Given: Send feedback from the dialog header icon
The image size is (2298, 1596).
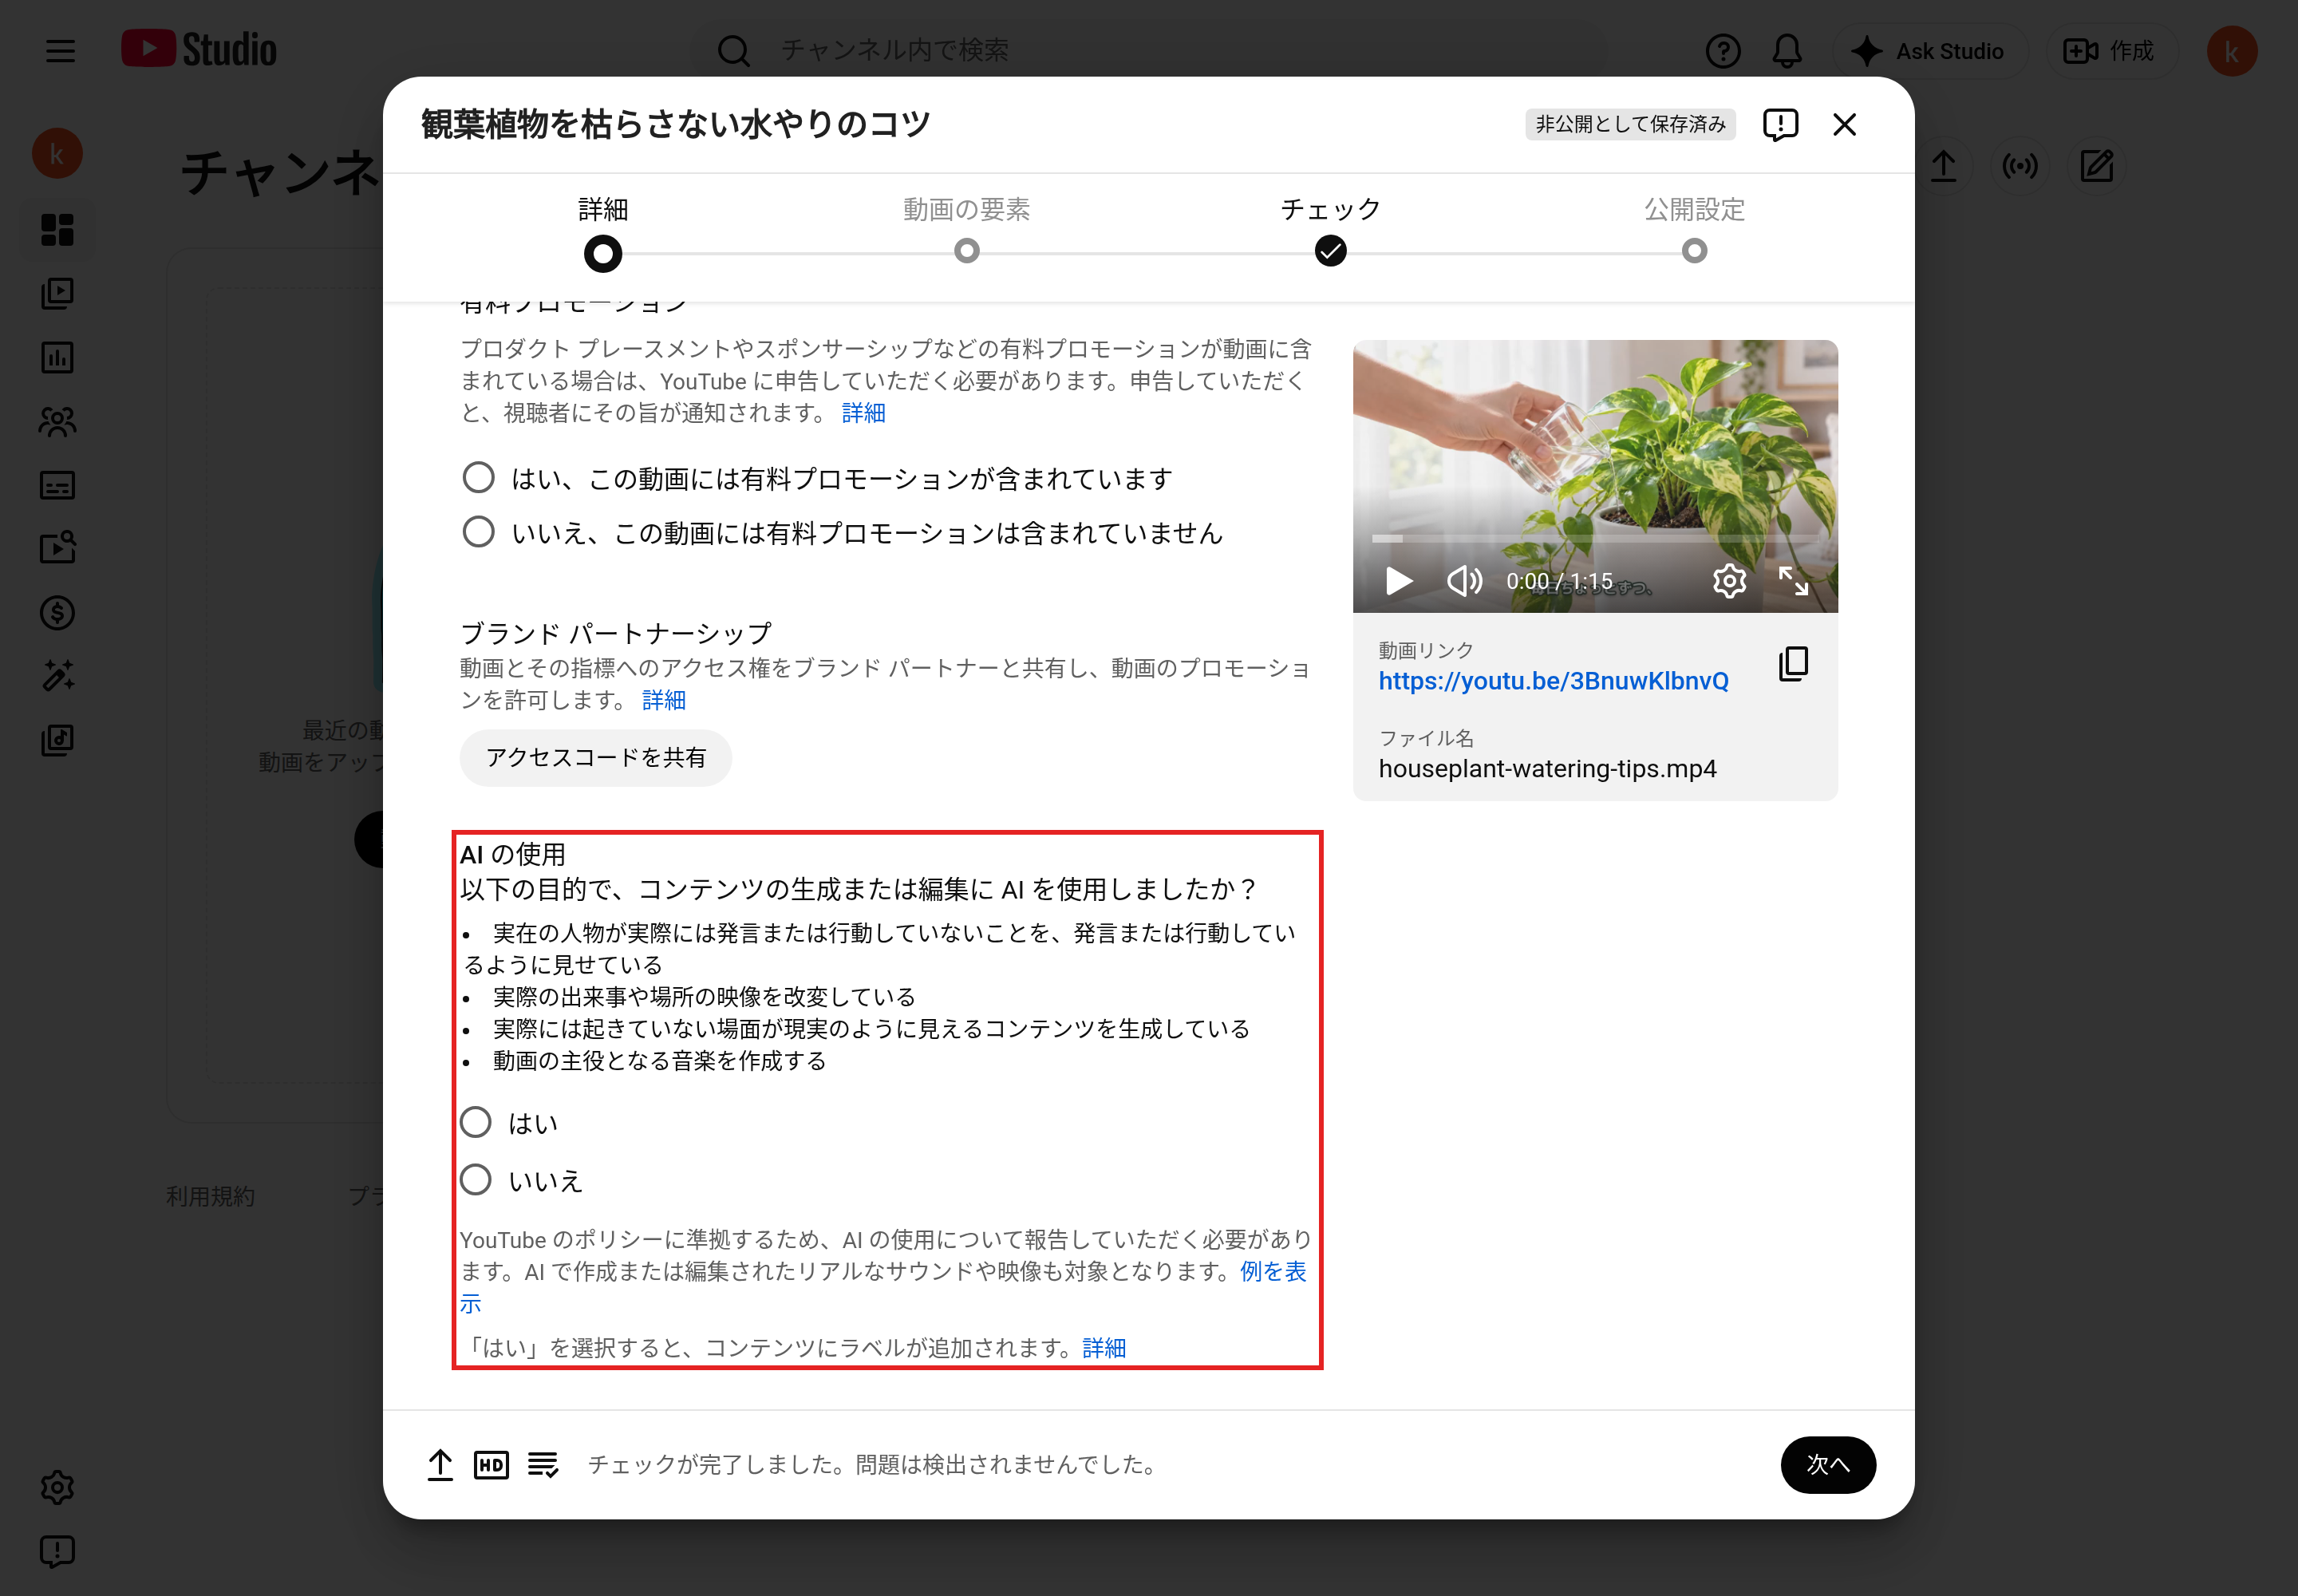Looking at the screenshot, I should [x=1780, y=125].
